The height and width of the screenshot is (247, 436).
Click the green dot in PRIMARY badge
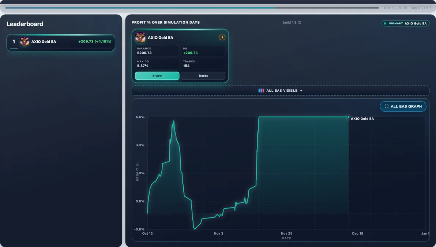coord(385,23)
